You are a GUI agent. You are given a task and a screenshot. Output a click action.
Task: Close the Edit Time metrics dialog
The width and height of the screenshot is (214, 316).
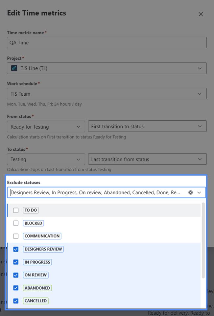click(x=201, y=14)
